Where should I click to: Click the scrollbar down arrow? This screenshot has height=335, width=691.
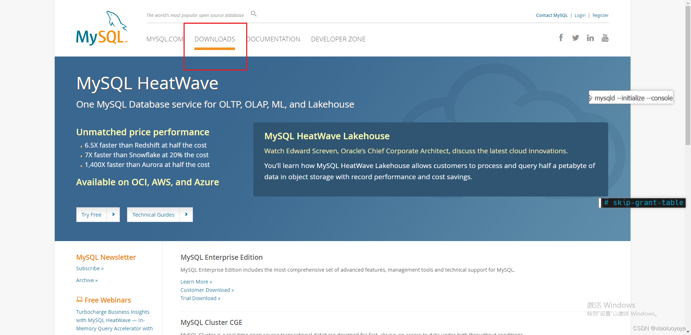point(688,332)
